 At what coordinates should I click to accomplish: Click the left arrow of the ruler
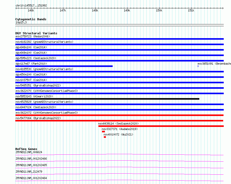tap(16, 8)
